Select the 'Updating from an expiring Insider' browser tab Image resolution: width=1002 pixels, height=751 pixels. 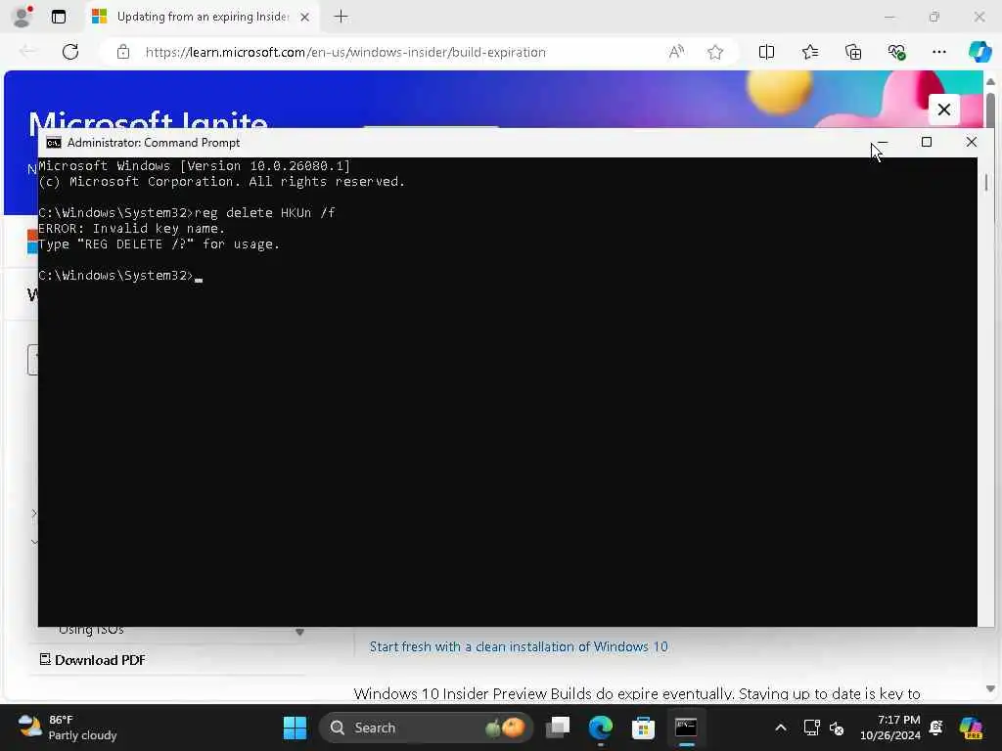coord(202,17)
